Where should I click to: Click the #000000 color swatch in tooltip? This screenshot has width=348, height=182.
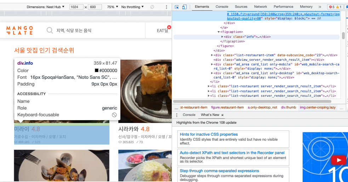click(97, 70)
